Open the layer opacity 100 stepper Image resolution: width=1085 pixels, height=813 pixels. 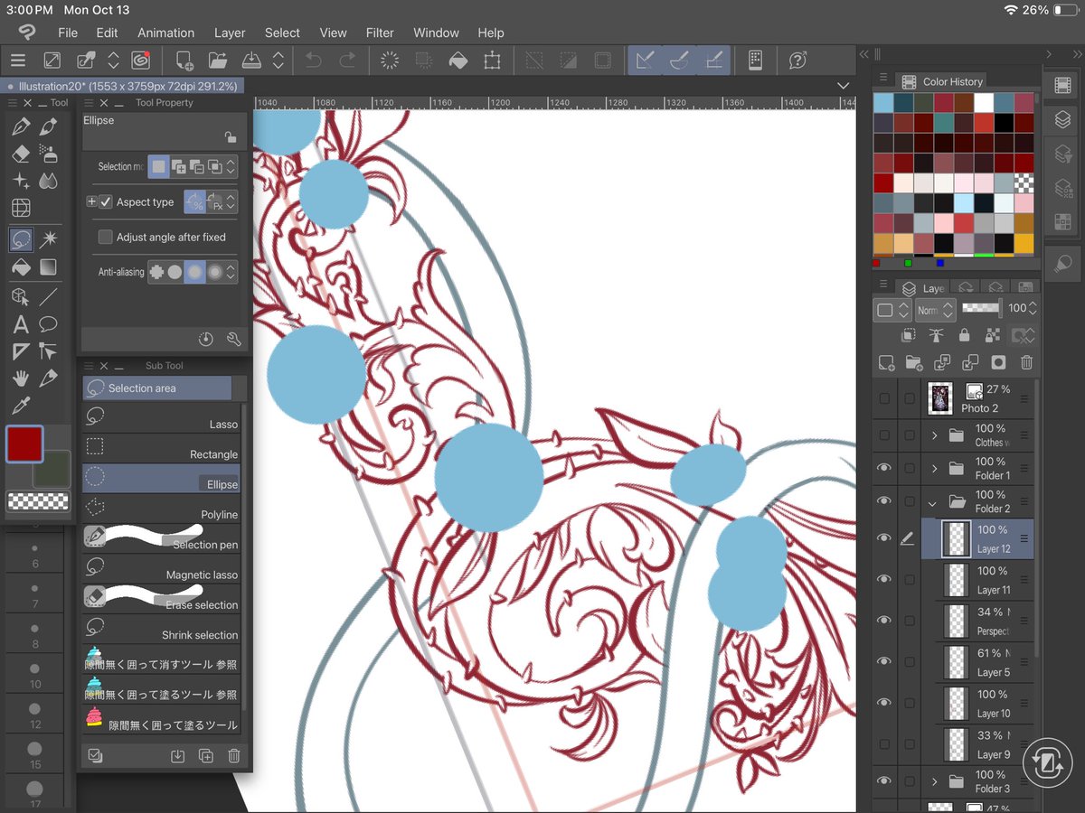[x=1033, y=309]
